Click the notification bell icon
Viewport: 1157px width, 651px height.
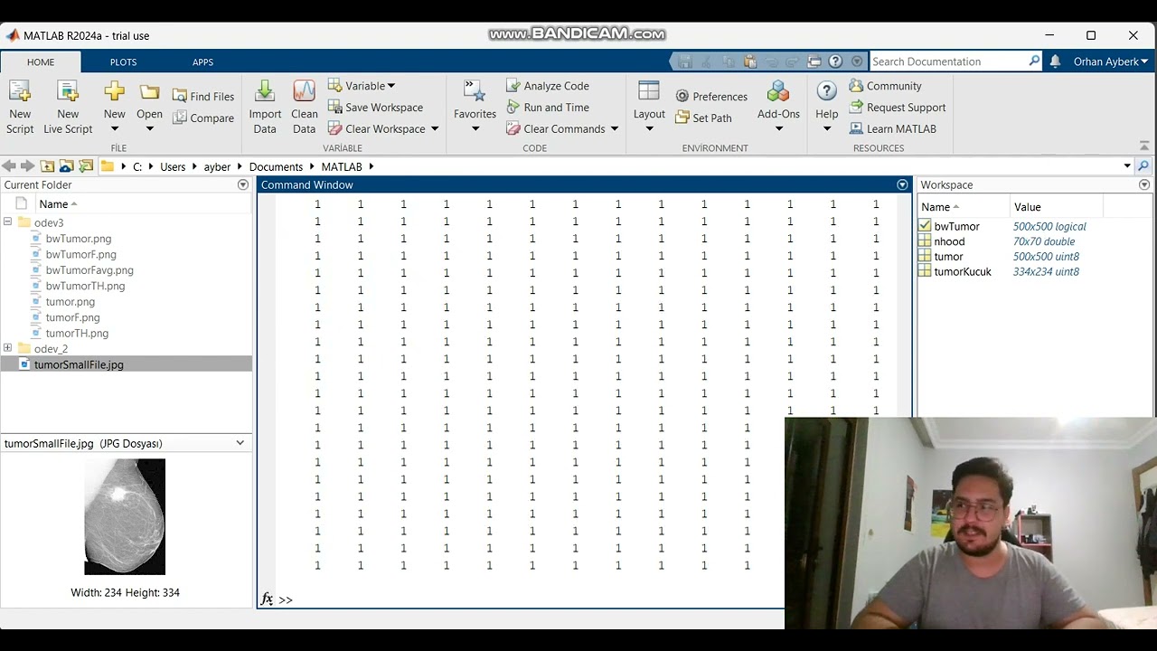pyautogui.click(x=1055, y=61)
